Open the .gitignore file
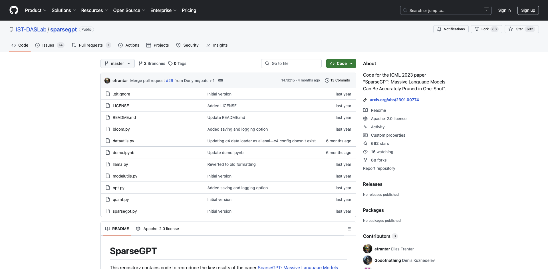The image size is (548, 269). [x=121, y=94]
